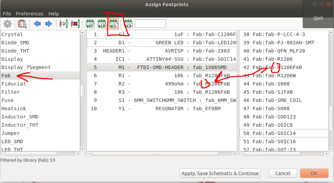Viewport: 334px width, 183px height.
Task: Open the Preferences menu
Action: coord(30,14)
